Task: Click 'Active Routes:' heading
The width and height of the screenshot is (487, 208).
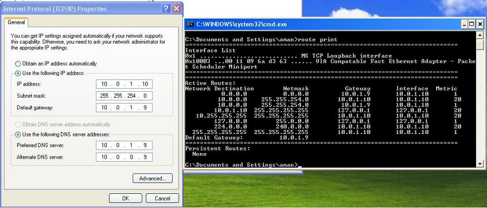Action: (210, 83)
